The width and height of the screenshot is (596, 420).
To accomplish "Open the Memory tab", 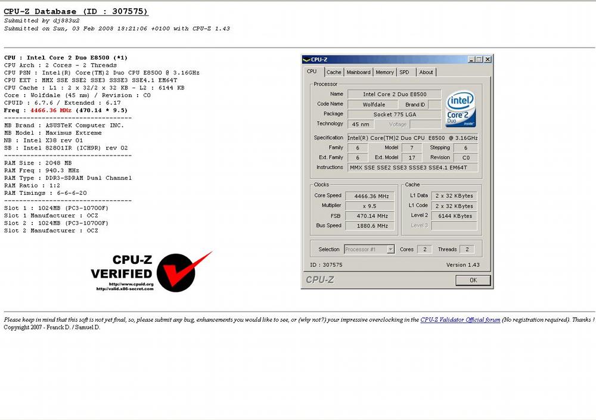I will [384, 72].
